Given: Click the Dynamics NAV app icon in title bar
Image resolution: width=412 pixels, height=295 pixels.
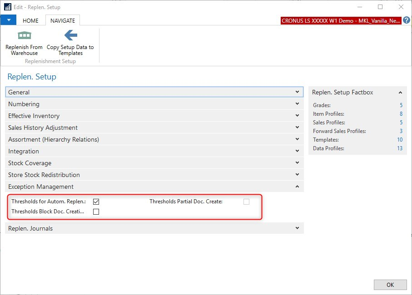Looking at the screenshot, I should tap(7, 7).
